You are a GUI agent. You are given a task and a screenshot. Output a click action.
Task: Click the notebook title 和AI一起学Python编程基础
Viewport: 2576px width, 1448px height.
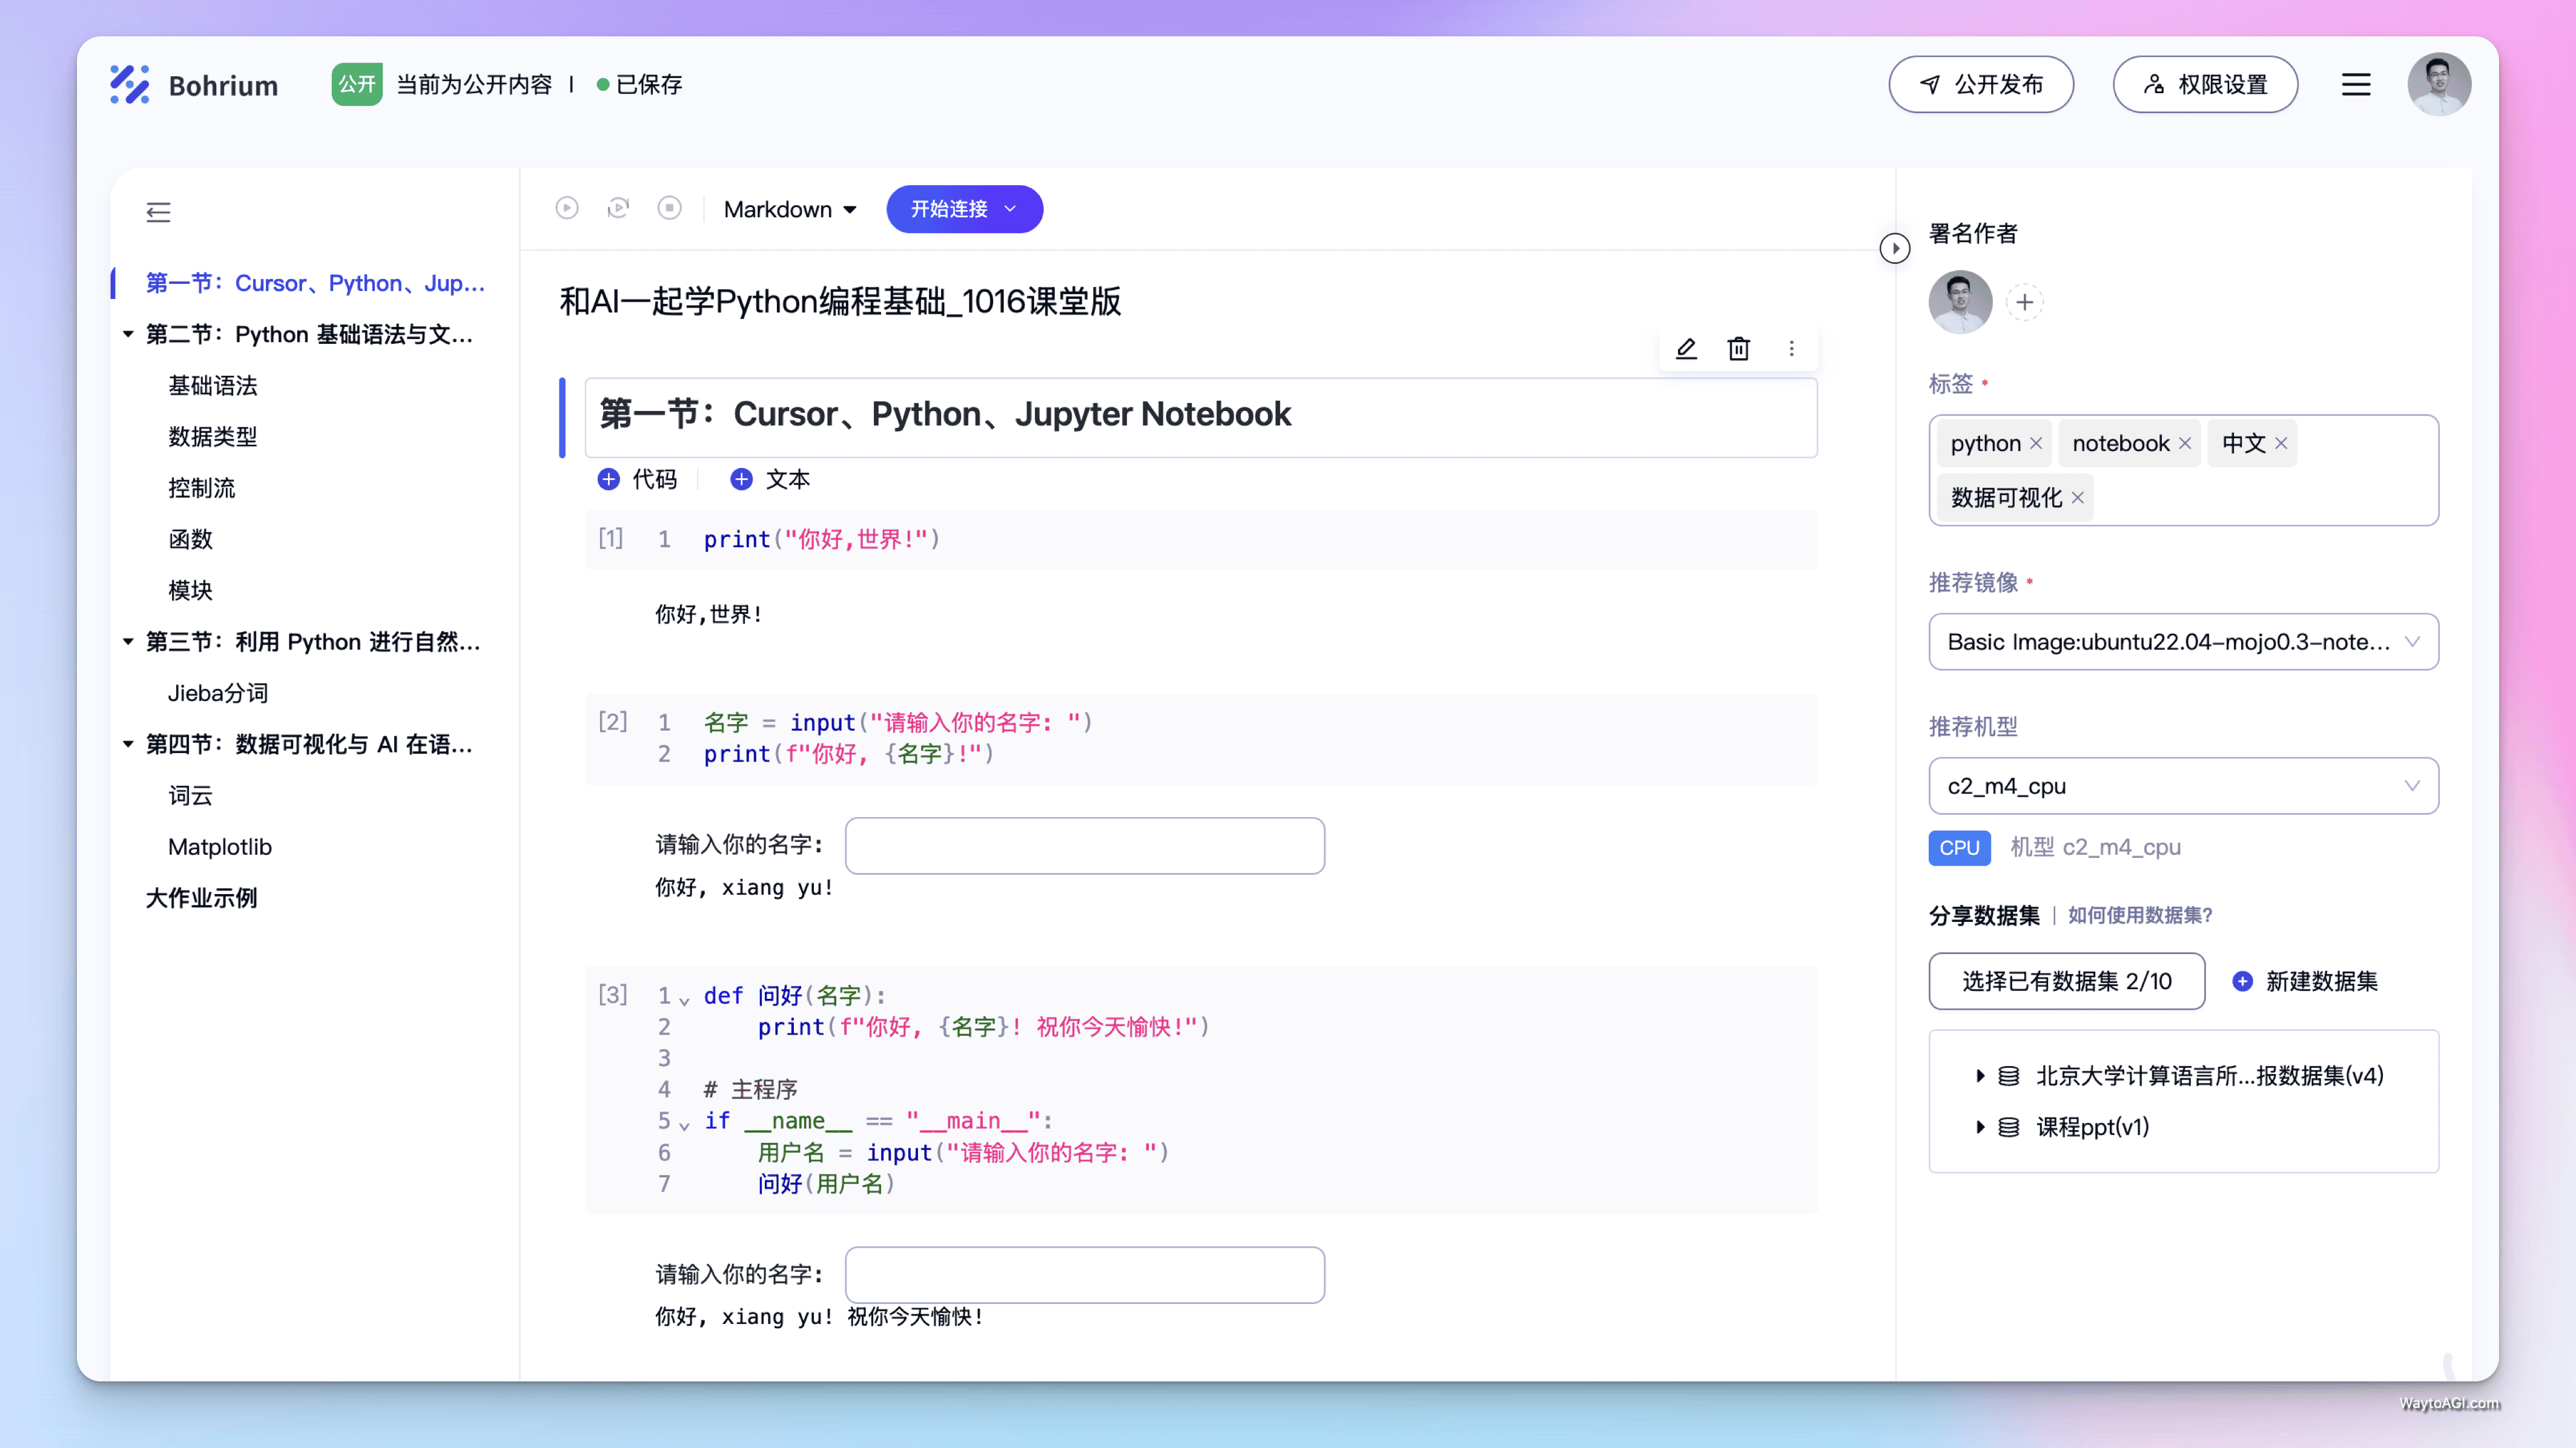[x=840, y=301]
